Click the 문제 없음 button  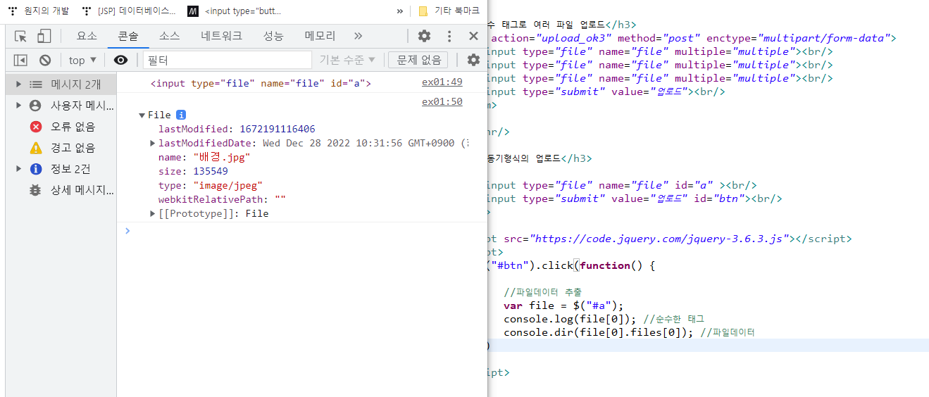click(418, 61)
